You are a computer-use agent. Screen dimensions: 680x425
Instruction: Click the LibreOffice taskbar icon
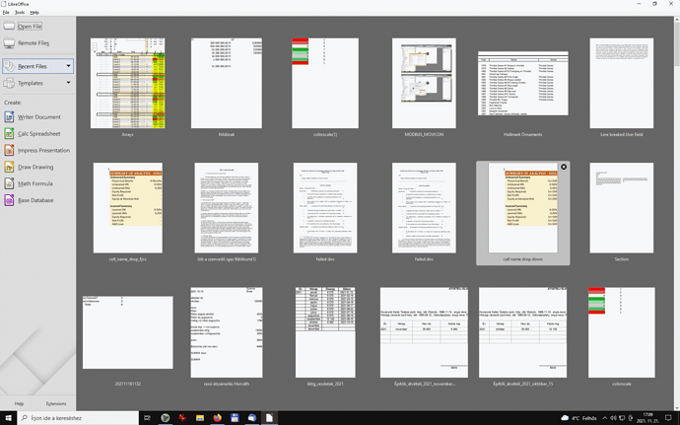pyautogui.click(x=269, y=418)
